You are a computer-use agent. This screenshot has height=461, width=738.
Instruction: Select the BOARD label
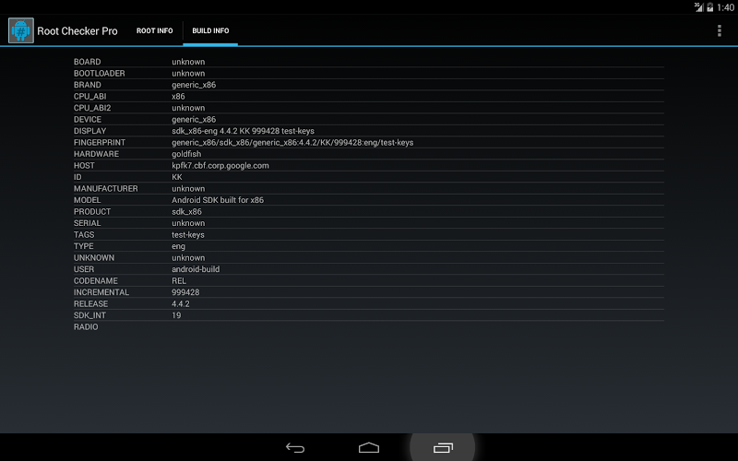click(87, 62)
